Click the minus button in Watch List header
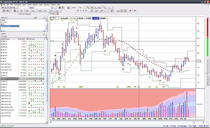The width and height of the screenshot is (210, 128). pos(46,17)
